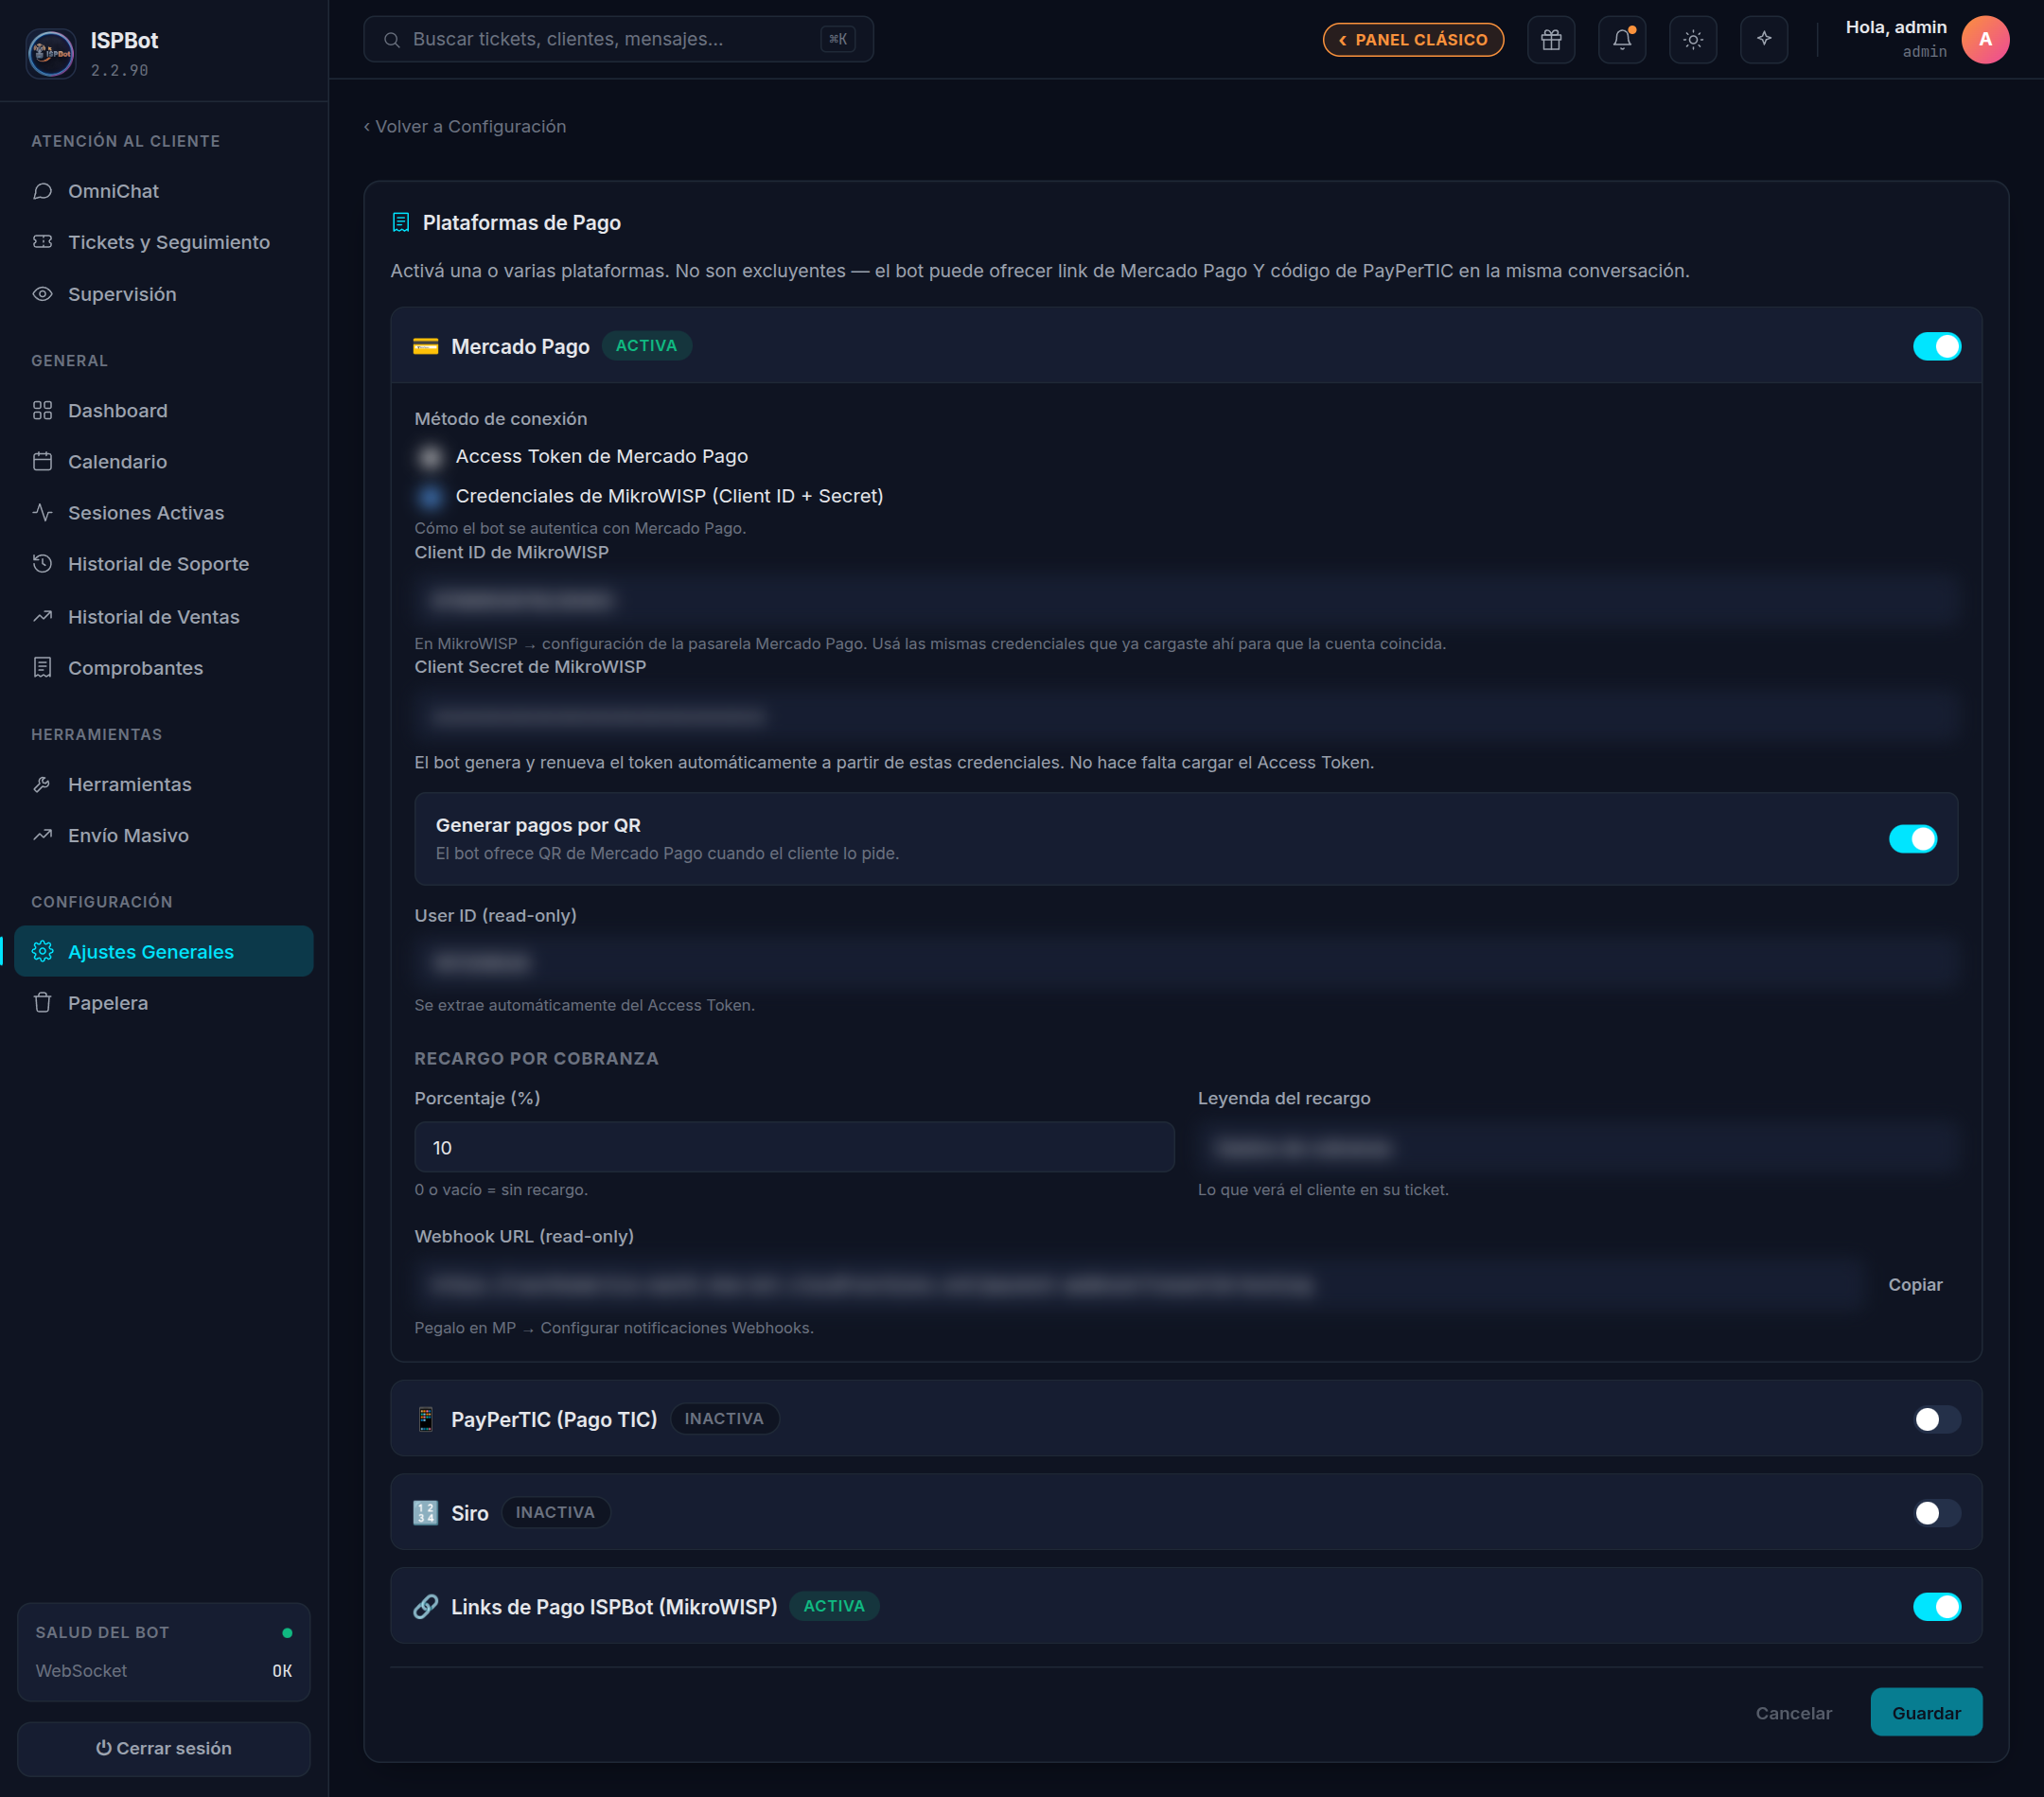Go to Tickets y Seguimiento
The width and height of the screenshot is (2044, 1797).
point(164,242)
